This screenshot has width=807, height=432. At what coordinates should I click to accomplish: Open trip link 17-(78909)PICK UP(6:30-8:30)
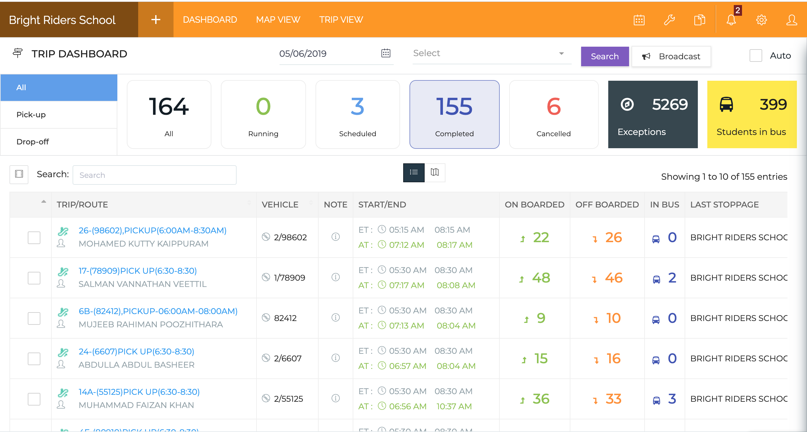pyautogui.click(x=138, y=271)
